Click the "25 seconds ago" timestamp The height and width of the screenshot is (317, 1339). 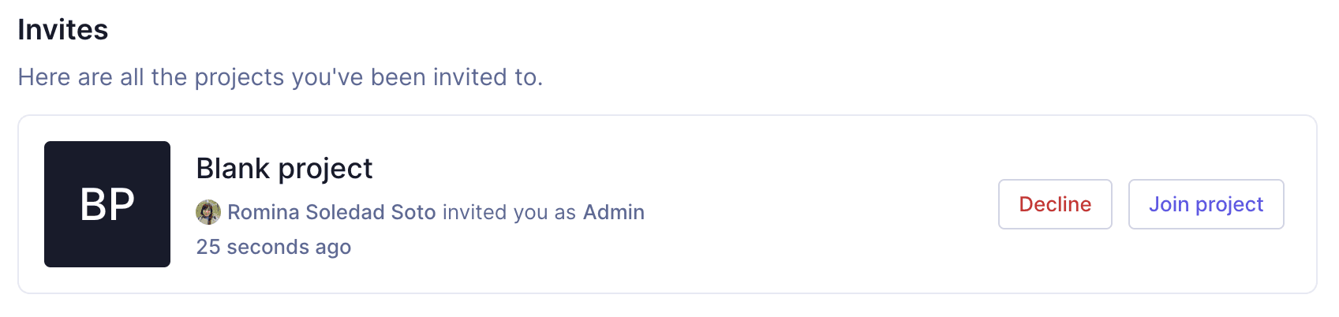pyautogui.click(x=273, y=247)
